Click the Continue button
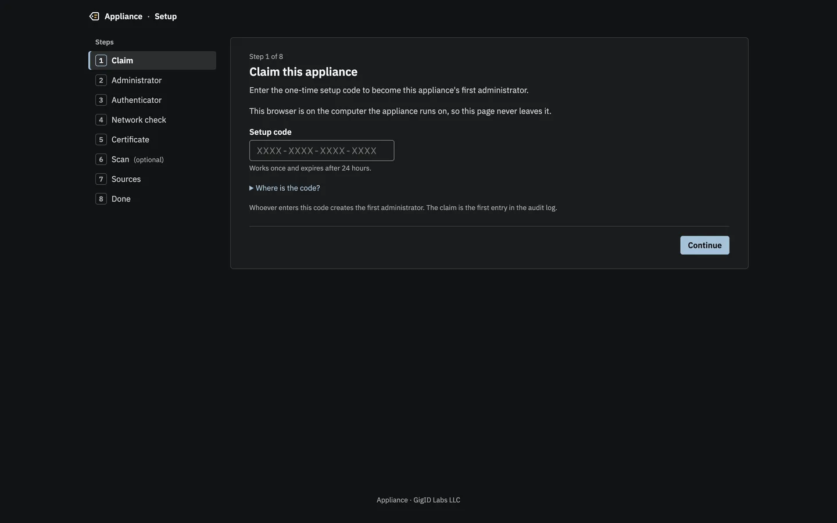This screenshot has height=523, width=837. [x=704, y=245]
